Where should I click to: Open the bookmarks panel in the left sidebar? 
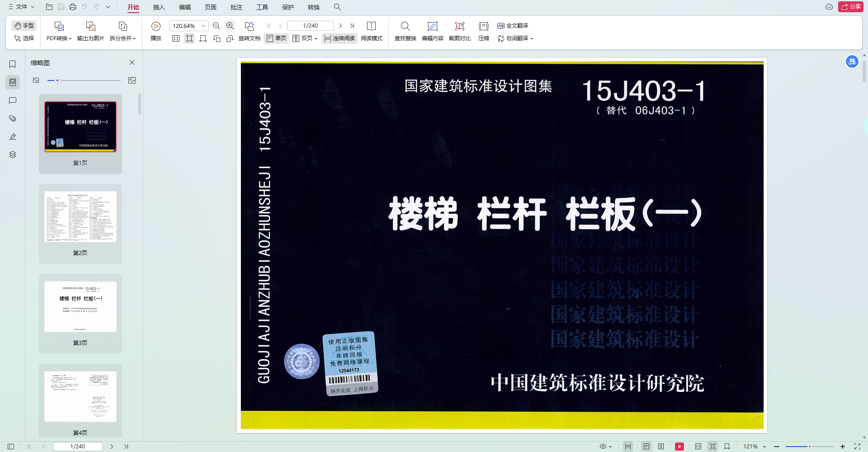12,64
